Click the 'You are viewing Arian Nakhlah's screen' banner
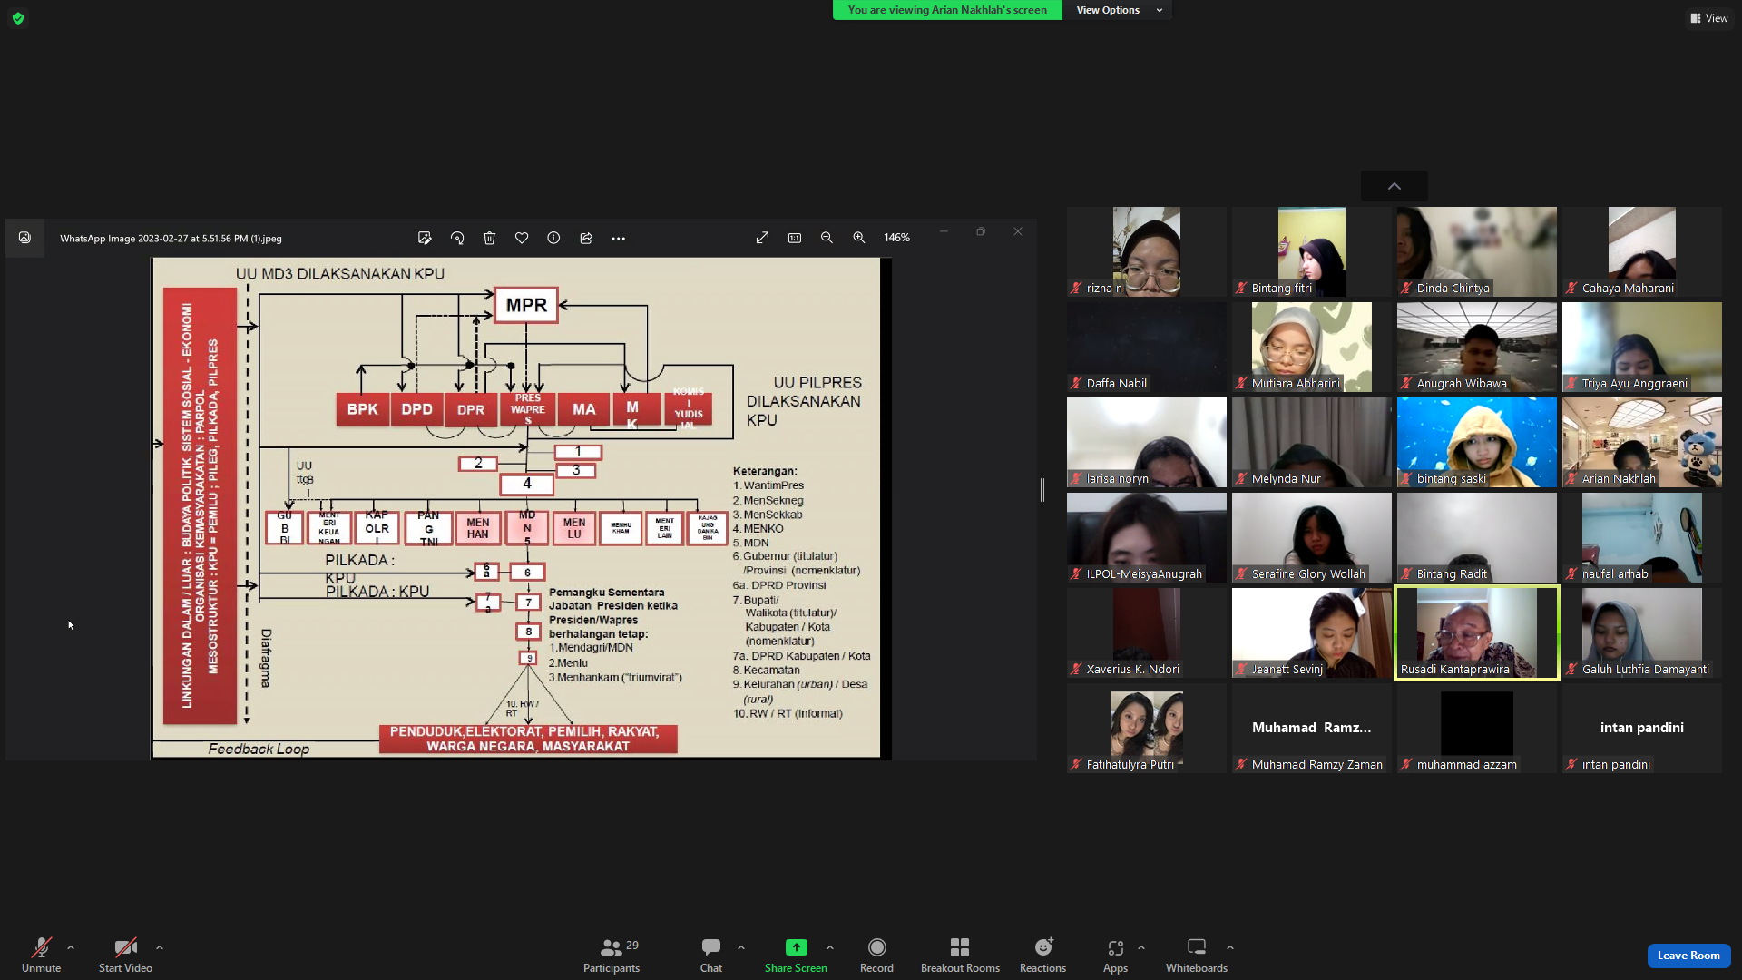This screenshot has height=980, width=1742. pyautogui.click(x=947, y=10)
